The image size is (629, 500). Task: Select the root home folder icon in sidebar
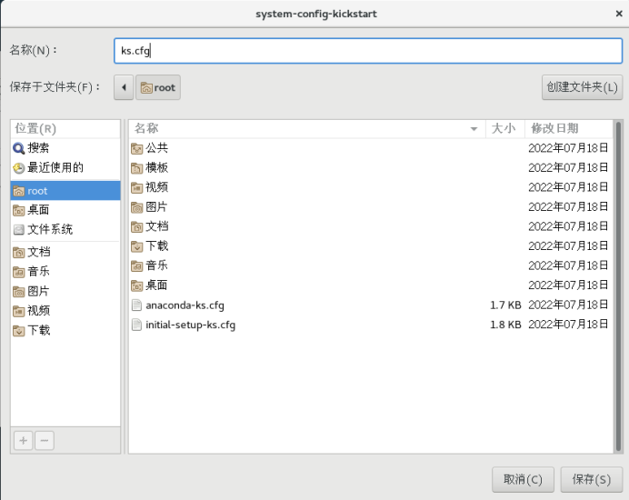point(19,192)
